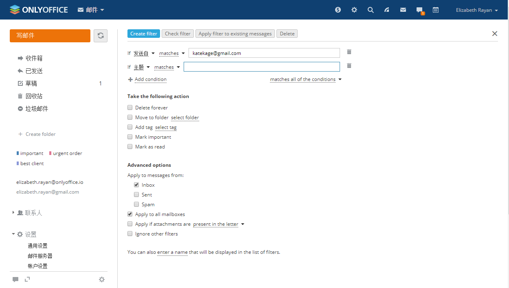The image size is (509, 288).
Task: Delete the sender condition via trash icon
Action: [x=349, y=52]
